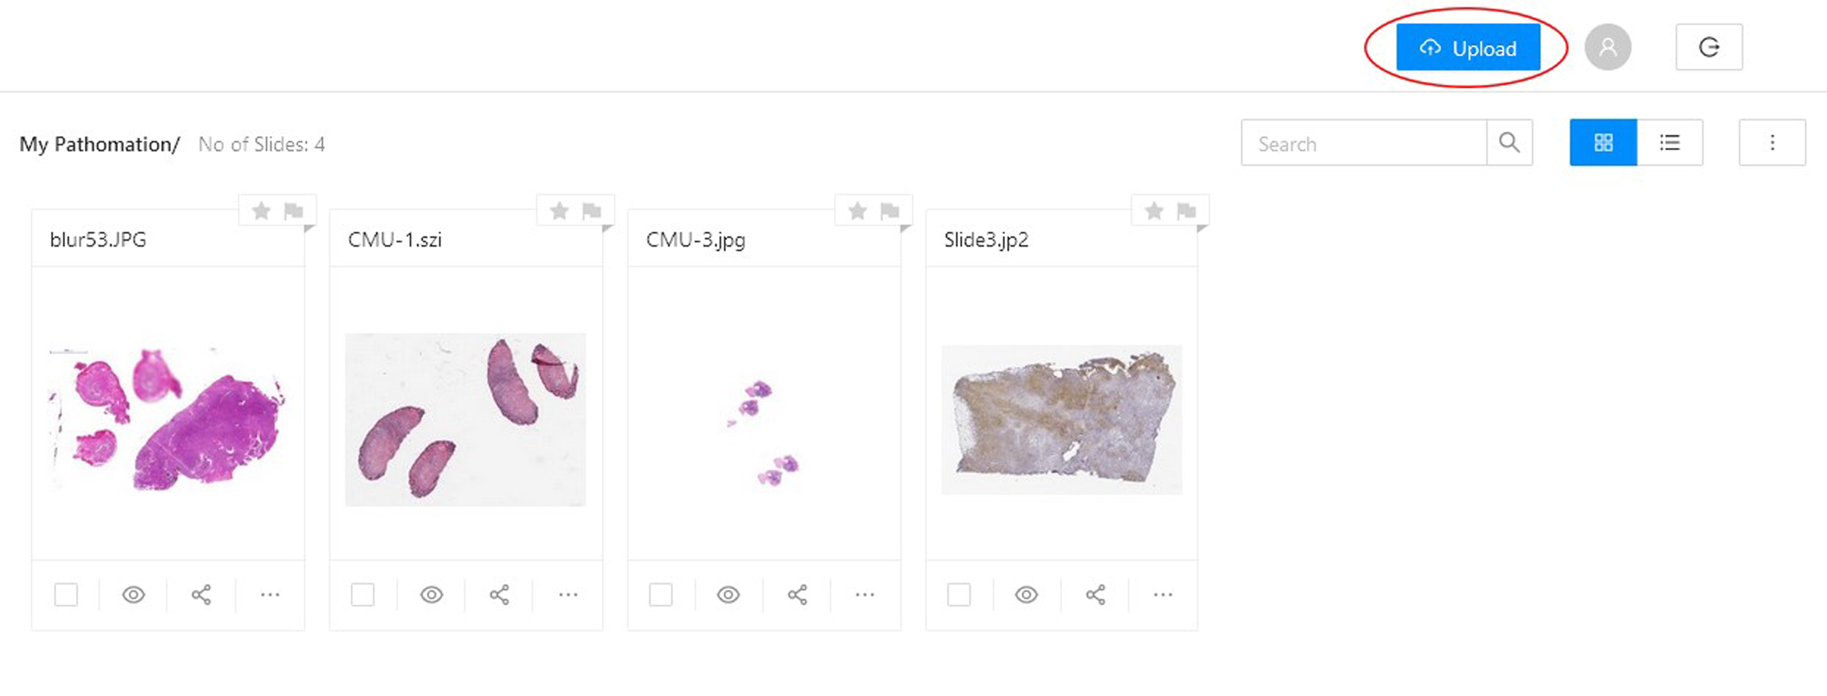This screenshot has height=696, width=1827.
Task: Tick the CMU-1.szi checkbox
Action: click(x=363, y=595)
